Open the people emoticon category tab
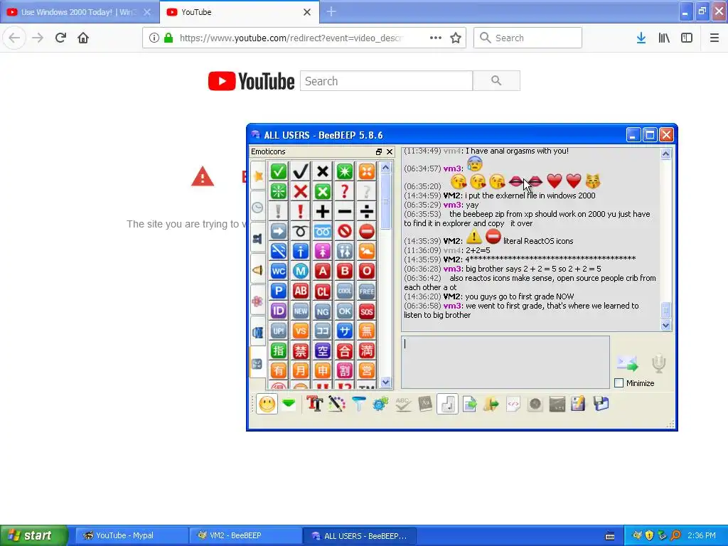 click(x=258, y=239)
